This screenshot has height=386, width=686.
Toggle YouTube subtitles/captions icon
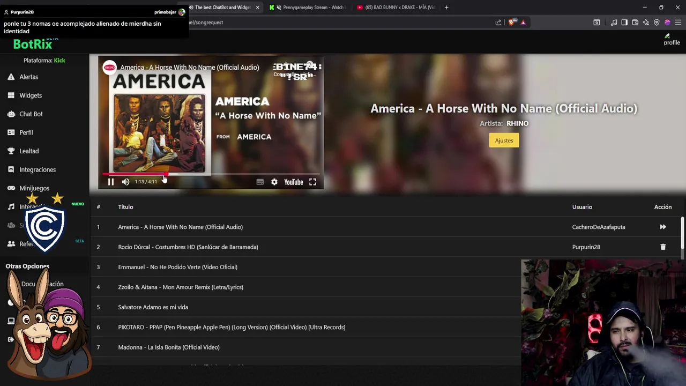click(260, 182)
